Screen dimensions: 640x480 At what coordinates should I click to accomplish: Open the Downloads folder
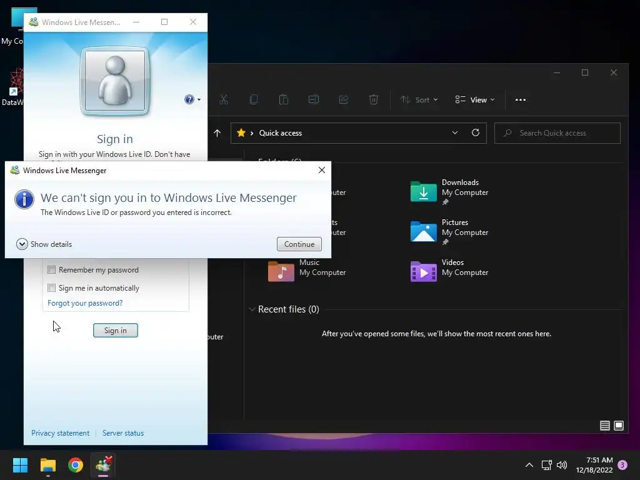[449, 192]
